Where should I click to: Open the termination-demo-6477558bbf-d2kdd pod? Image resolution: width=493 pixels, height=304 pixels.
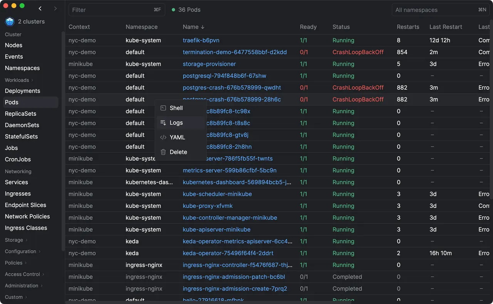(x=235, y=52)
